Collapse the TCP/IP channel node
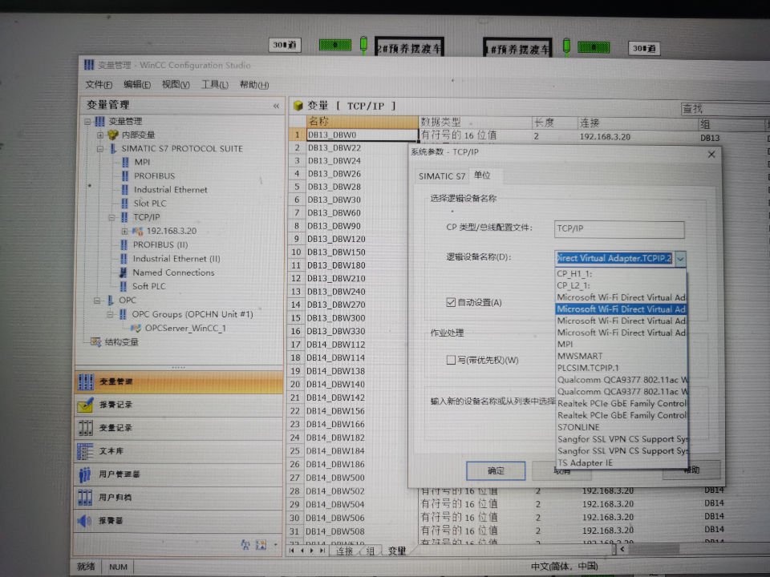Viewport: 770px width, 577px height. point(112,217)
